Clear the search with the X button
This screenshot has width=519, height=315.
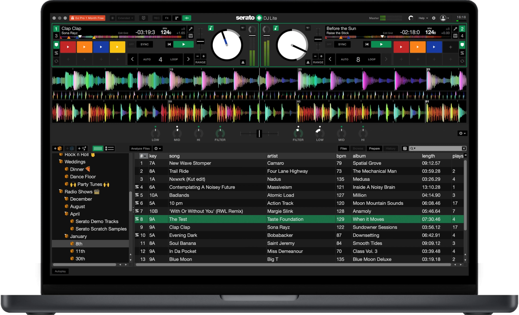click(464, 149)
